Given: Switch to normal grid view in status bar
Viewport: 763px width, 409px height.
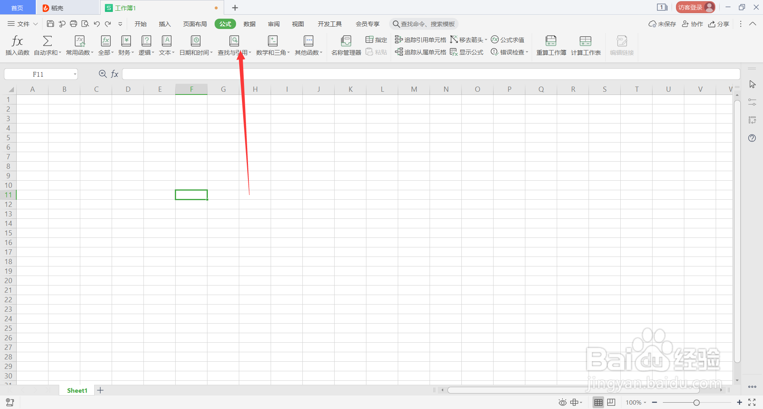Looking at the screenshot, I should click(x=598, y=402).
